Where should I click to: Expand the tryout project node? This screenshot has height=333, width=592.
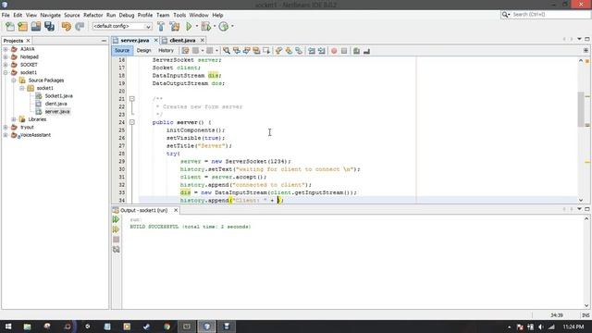pyautogui.click(x=6, y=128)
